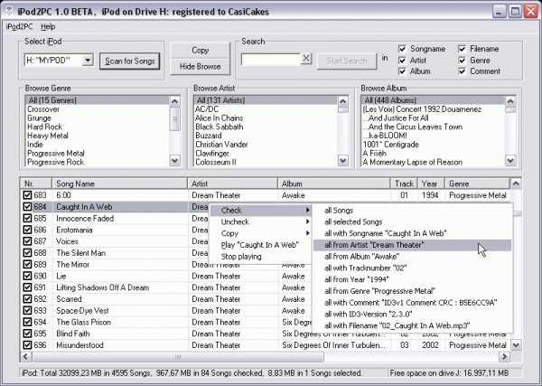The image size is (542, 386).
Task: Click inside the Search text field
Action: [271, 59]
